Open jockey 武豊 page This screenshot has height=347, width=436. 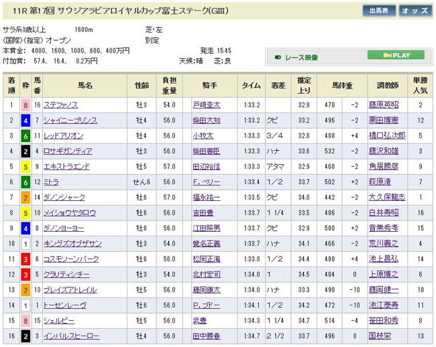pyautogui.click(x=199, y=321)
